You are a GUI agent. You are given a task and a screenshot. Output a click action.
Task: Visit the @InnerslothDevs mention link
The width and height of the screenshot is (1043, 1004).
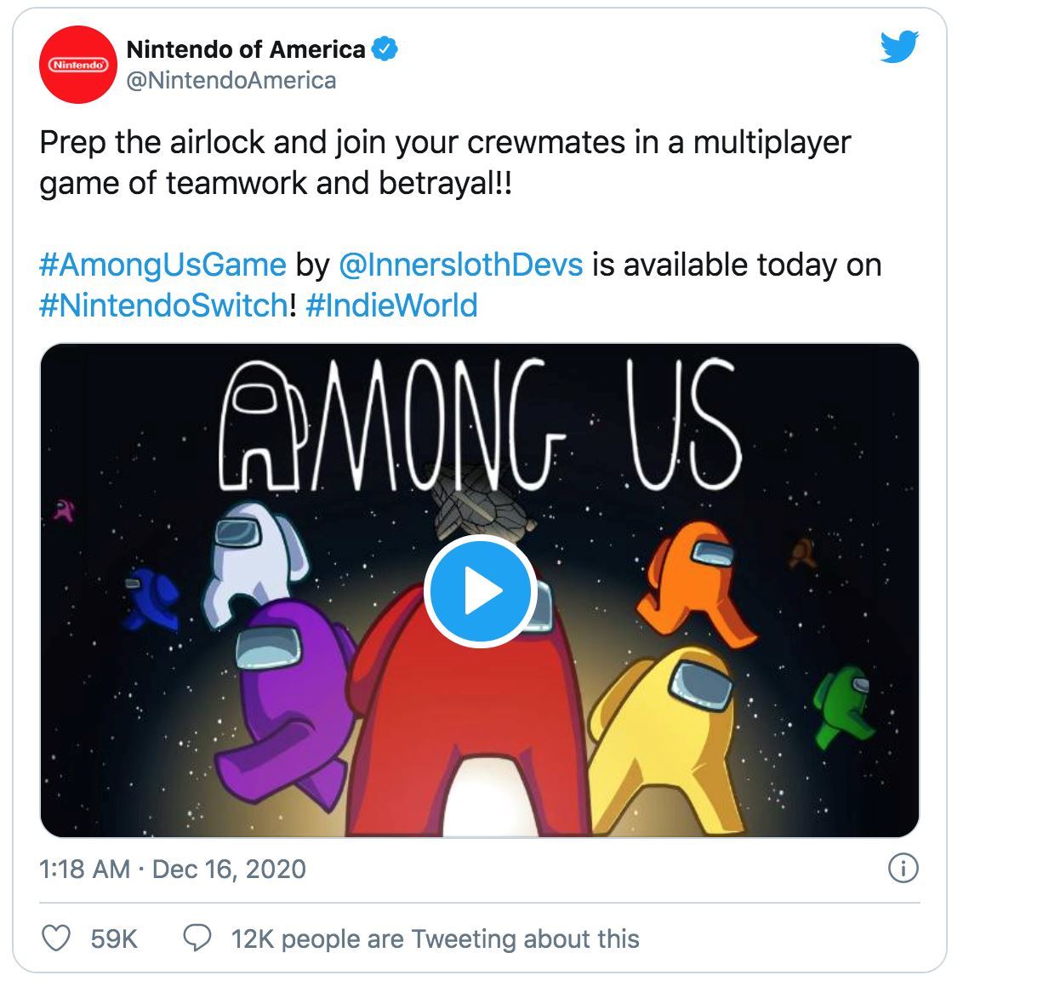coord(460,265)
